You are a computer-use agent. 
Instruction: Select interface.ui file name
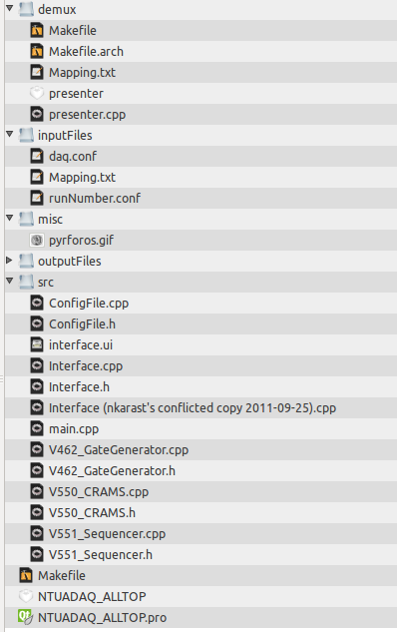click(x=81, y=344)
